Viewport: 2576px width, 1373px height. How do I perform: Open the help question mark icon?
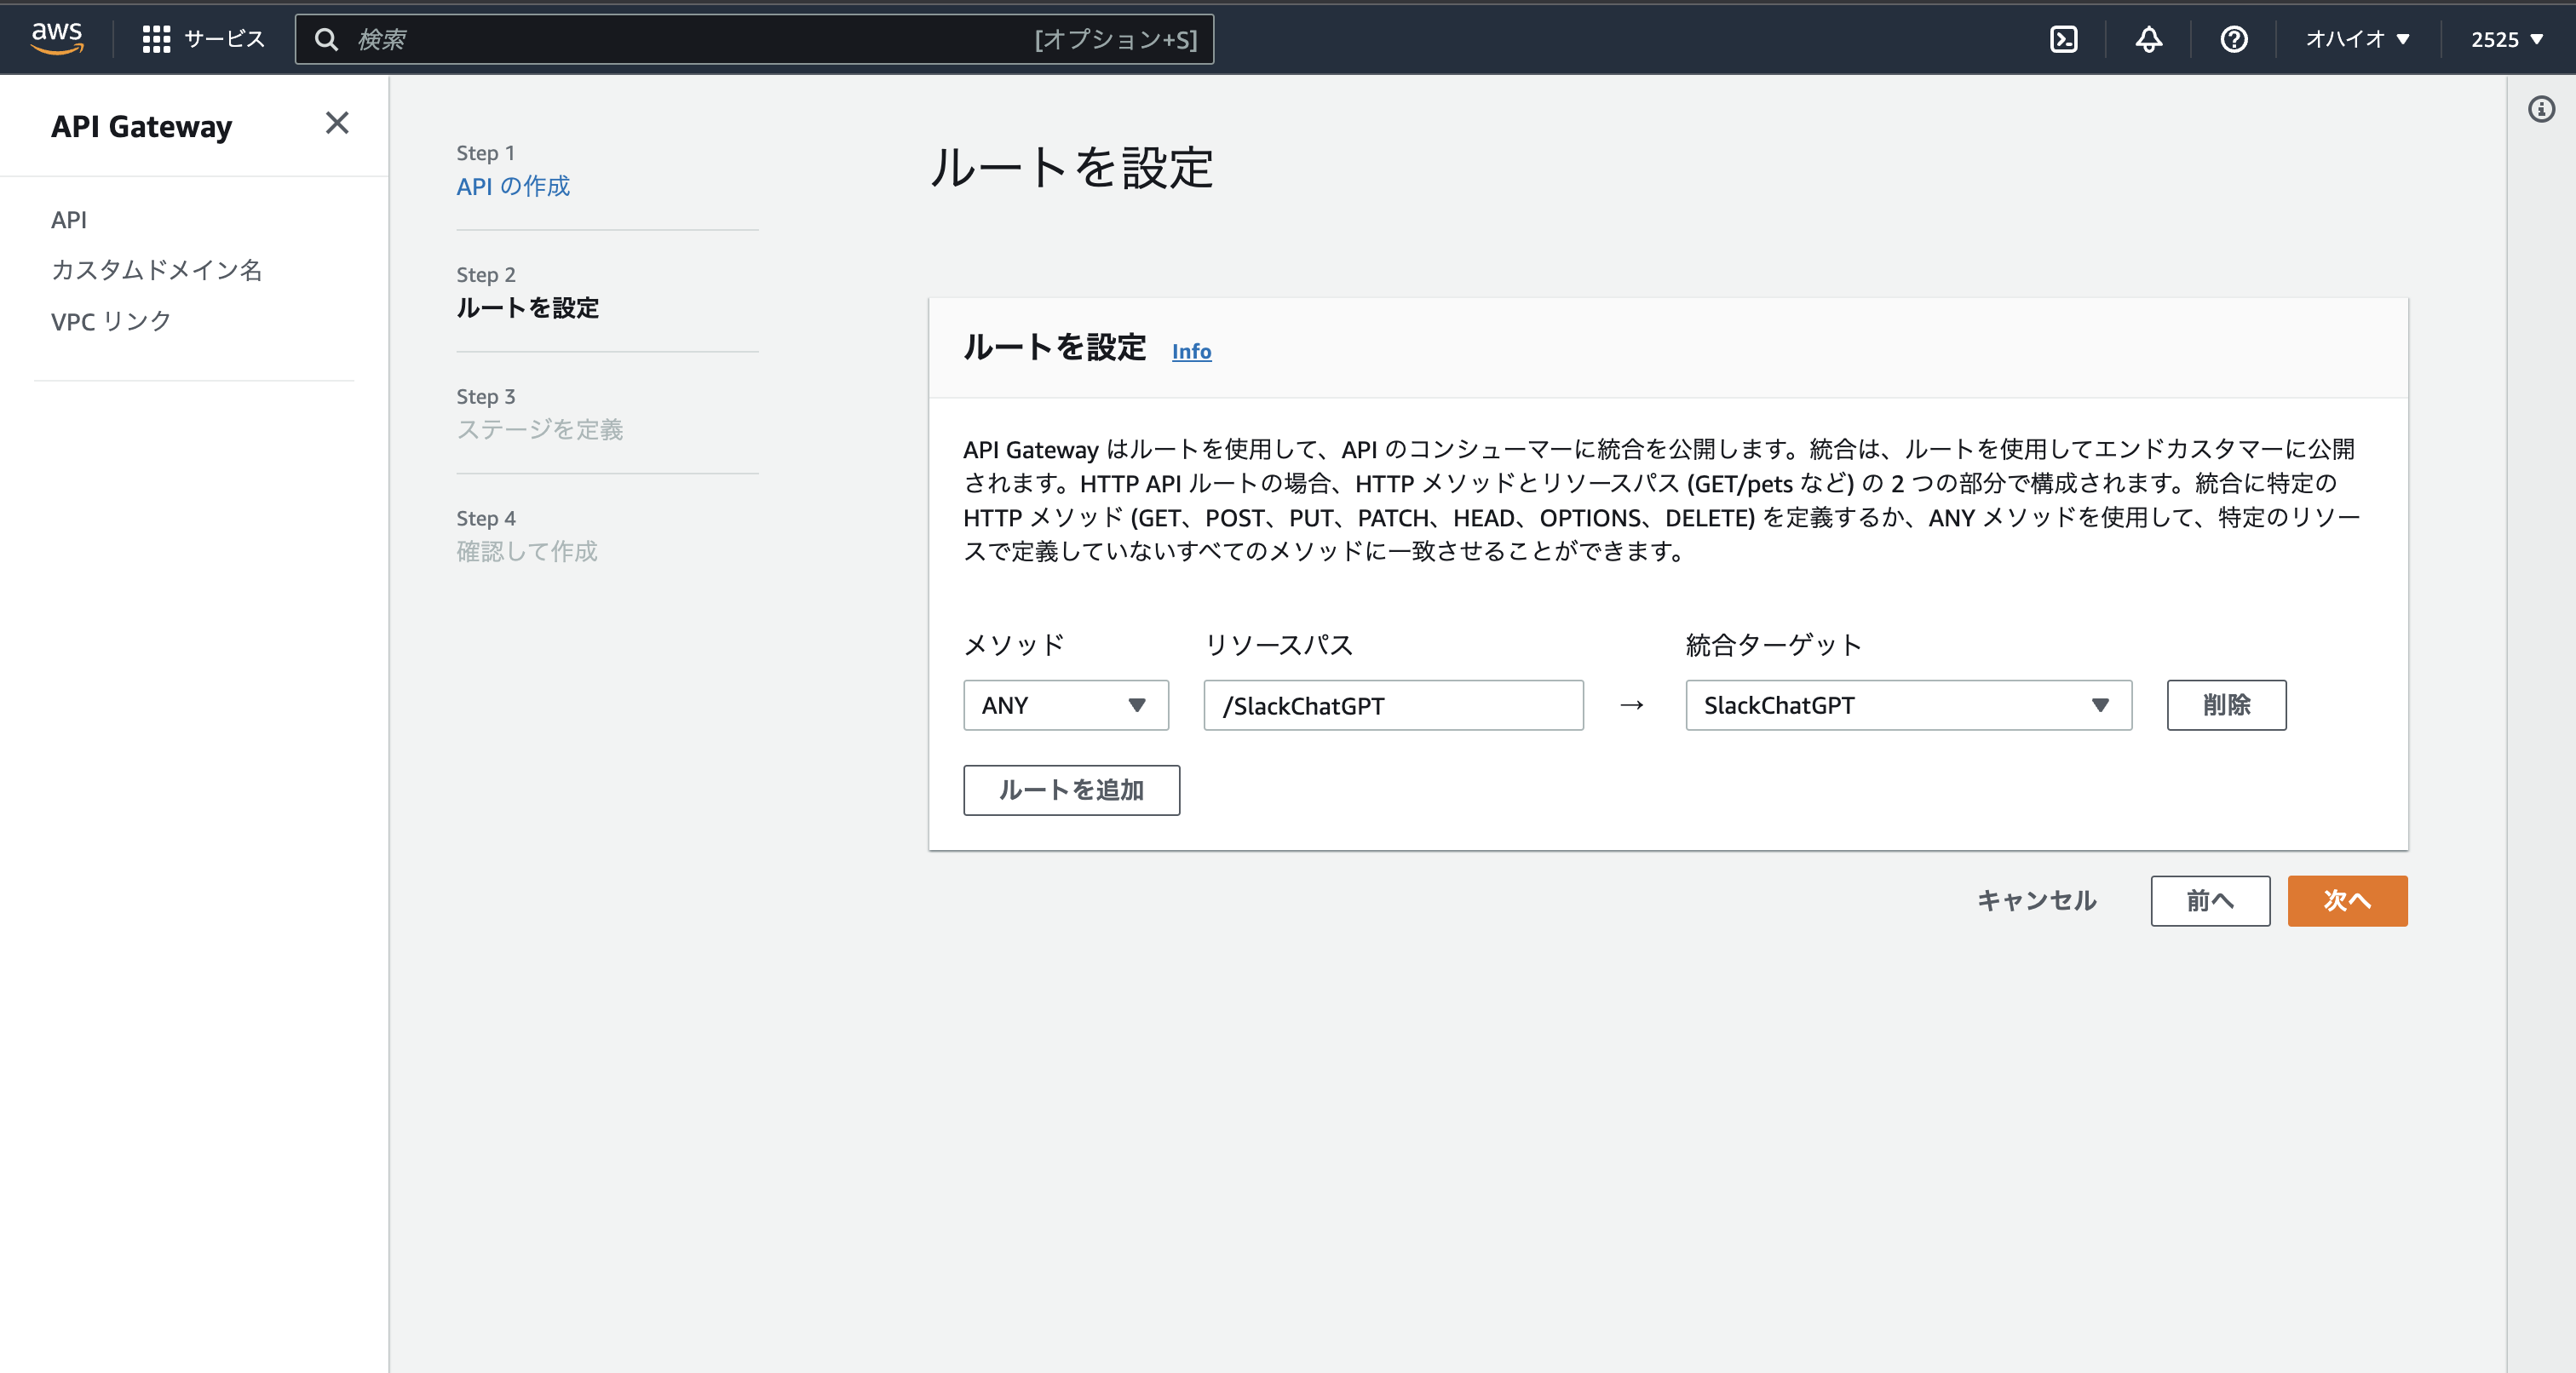2233,39
